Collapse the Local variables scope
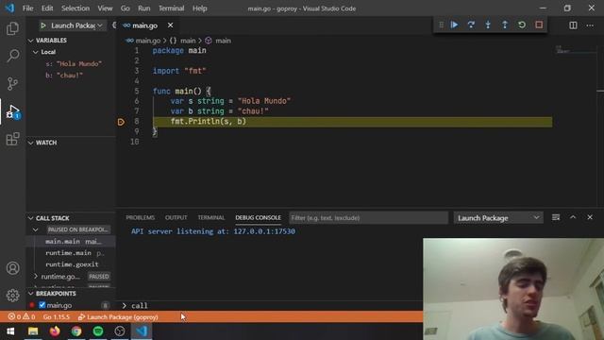Image resolution: width=604 pixels, height=340 pixels. coord(36,52)
